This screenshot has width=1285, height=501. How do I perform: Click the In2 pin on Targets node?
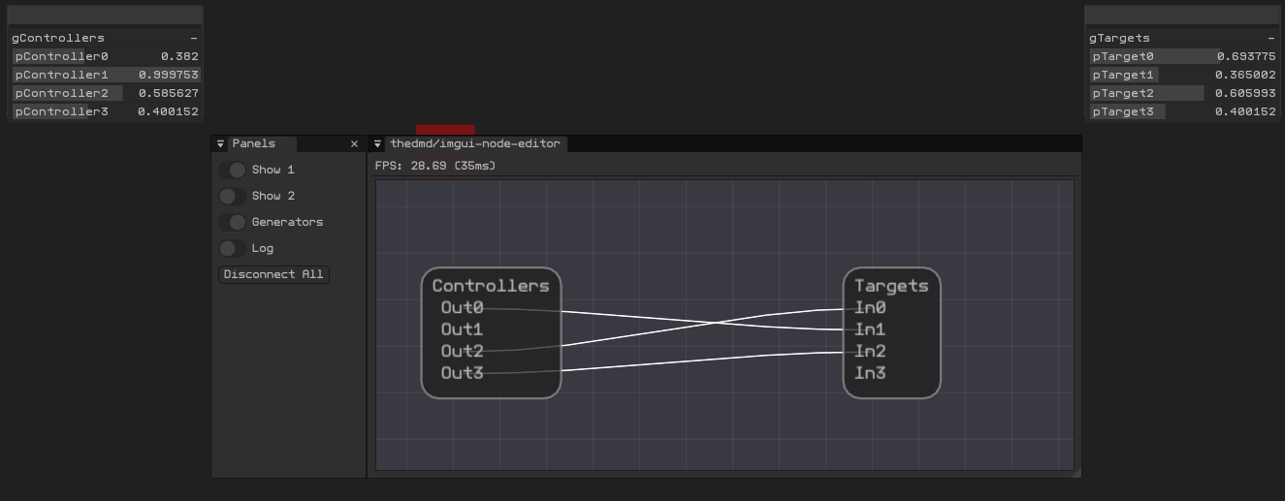click(x=870, y=351)
